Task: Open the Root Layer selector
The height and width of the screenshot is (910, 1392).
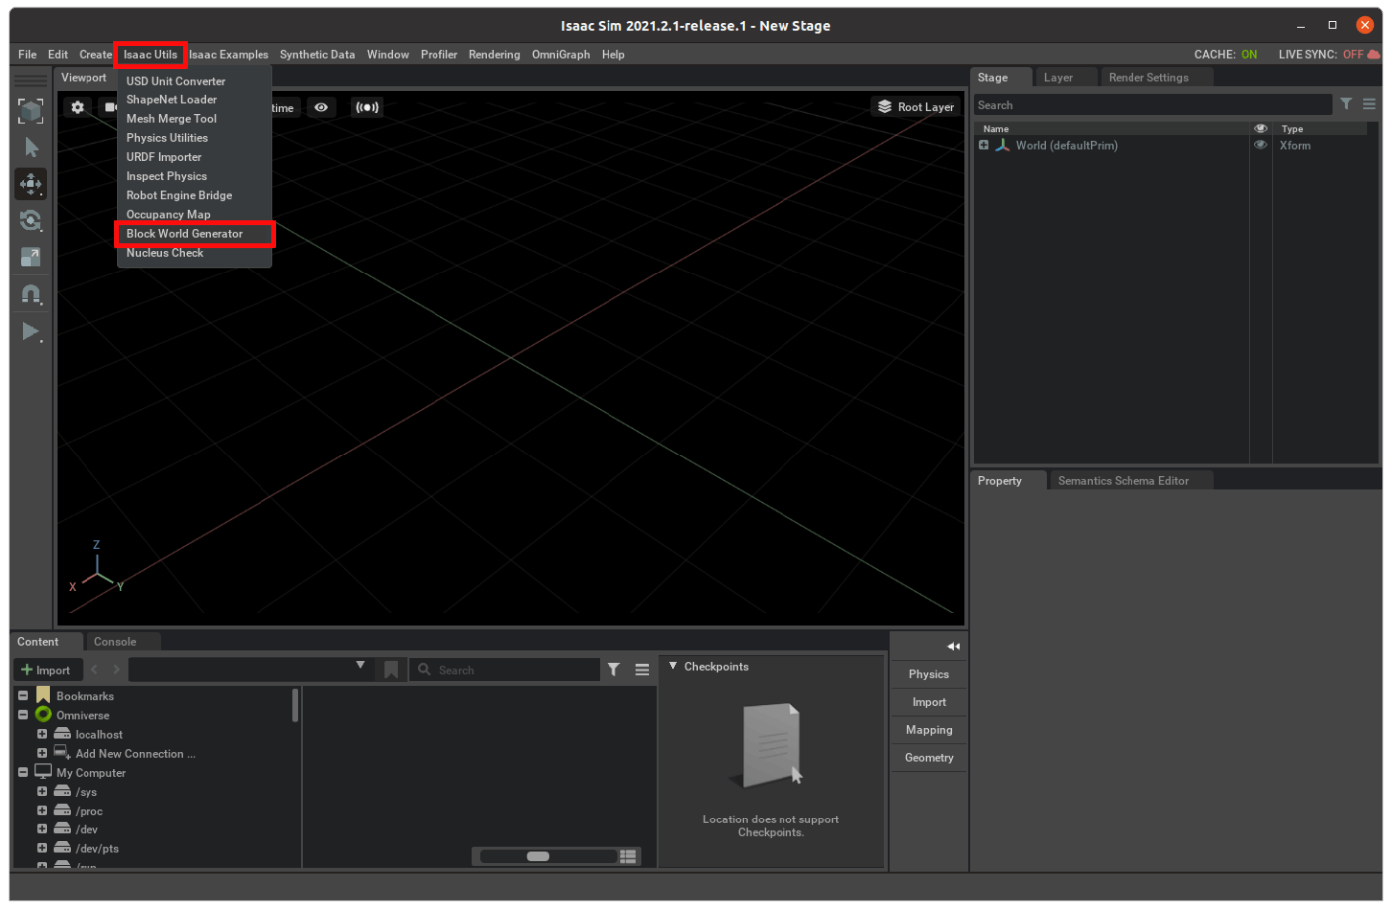Action: pyautogui.click(x=916, y=107)
